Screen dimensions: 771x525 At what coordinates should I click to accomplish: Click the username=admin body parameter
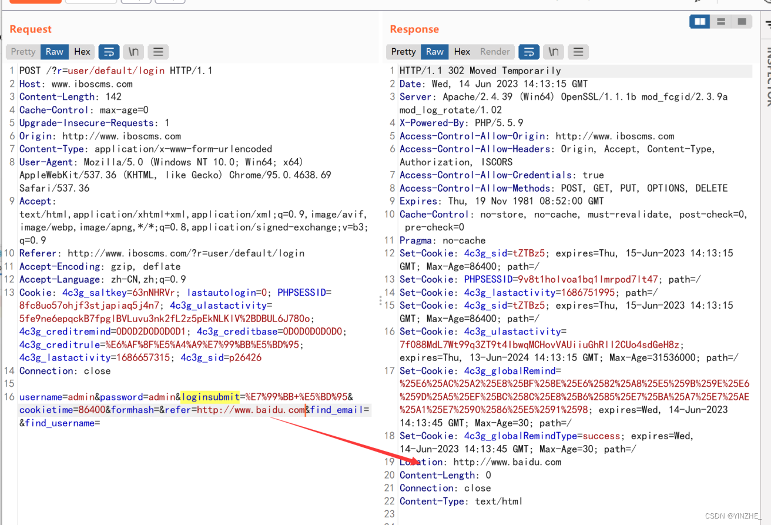click(x=57, y=397)
